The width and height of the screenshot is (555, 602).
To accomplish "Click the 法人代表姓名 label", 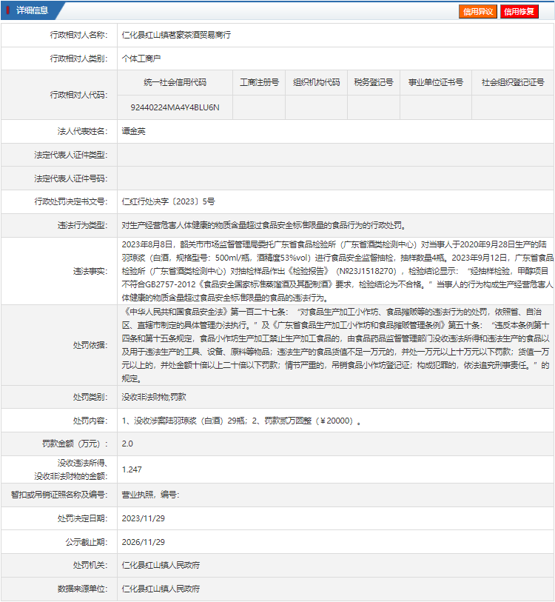I will point(83,131).
